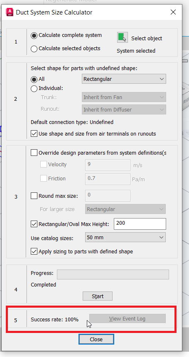Click the Progress bar
The height and width of the screenshot is (357, 189).
coord(113,274)
